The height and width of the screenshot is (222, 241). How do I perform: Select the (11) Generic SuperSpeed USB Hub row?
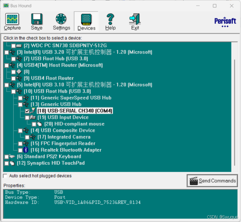point(71,98)
